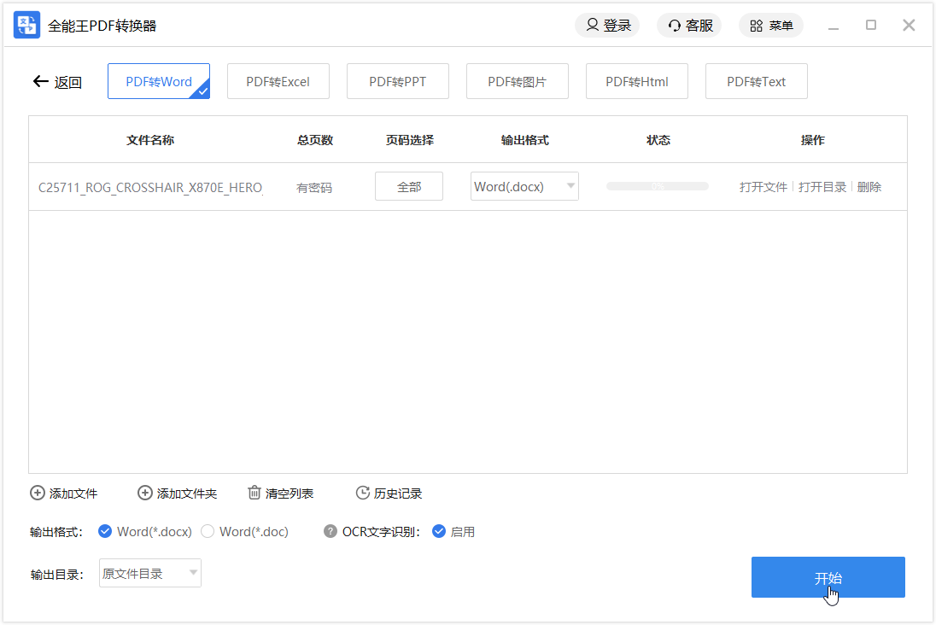Click the conversion progress bar in 状态 column
This screenshot has width=936, height=625.
click(657, 185)
